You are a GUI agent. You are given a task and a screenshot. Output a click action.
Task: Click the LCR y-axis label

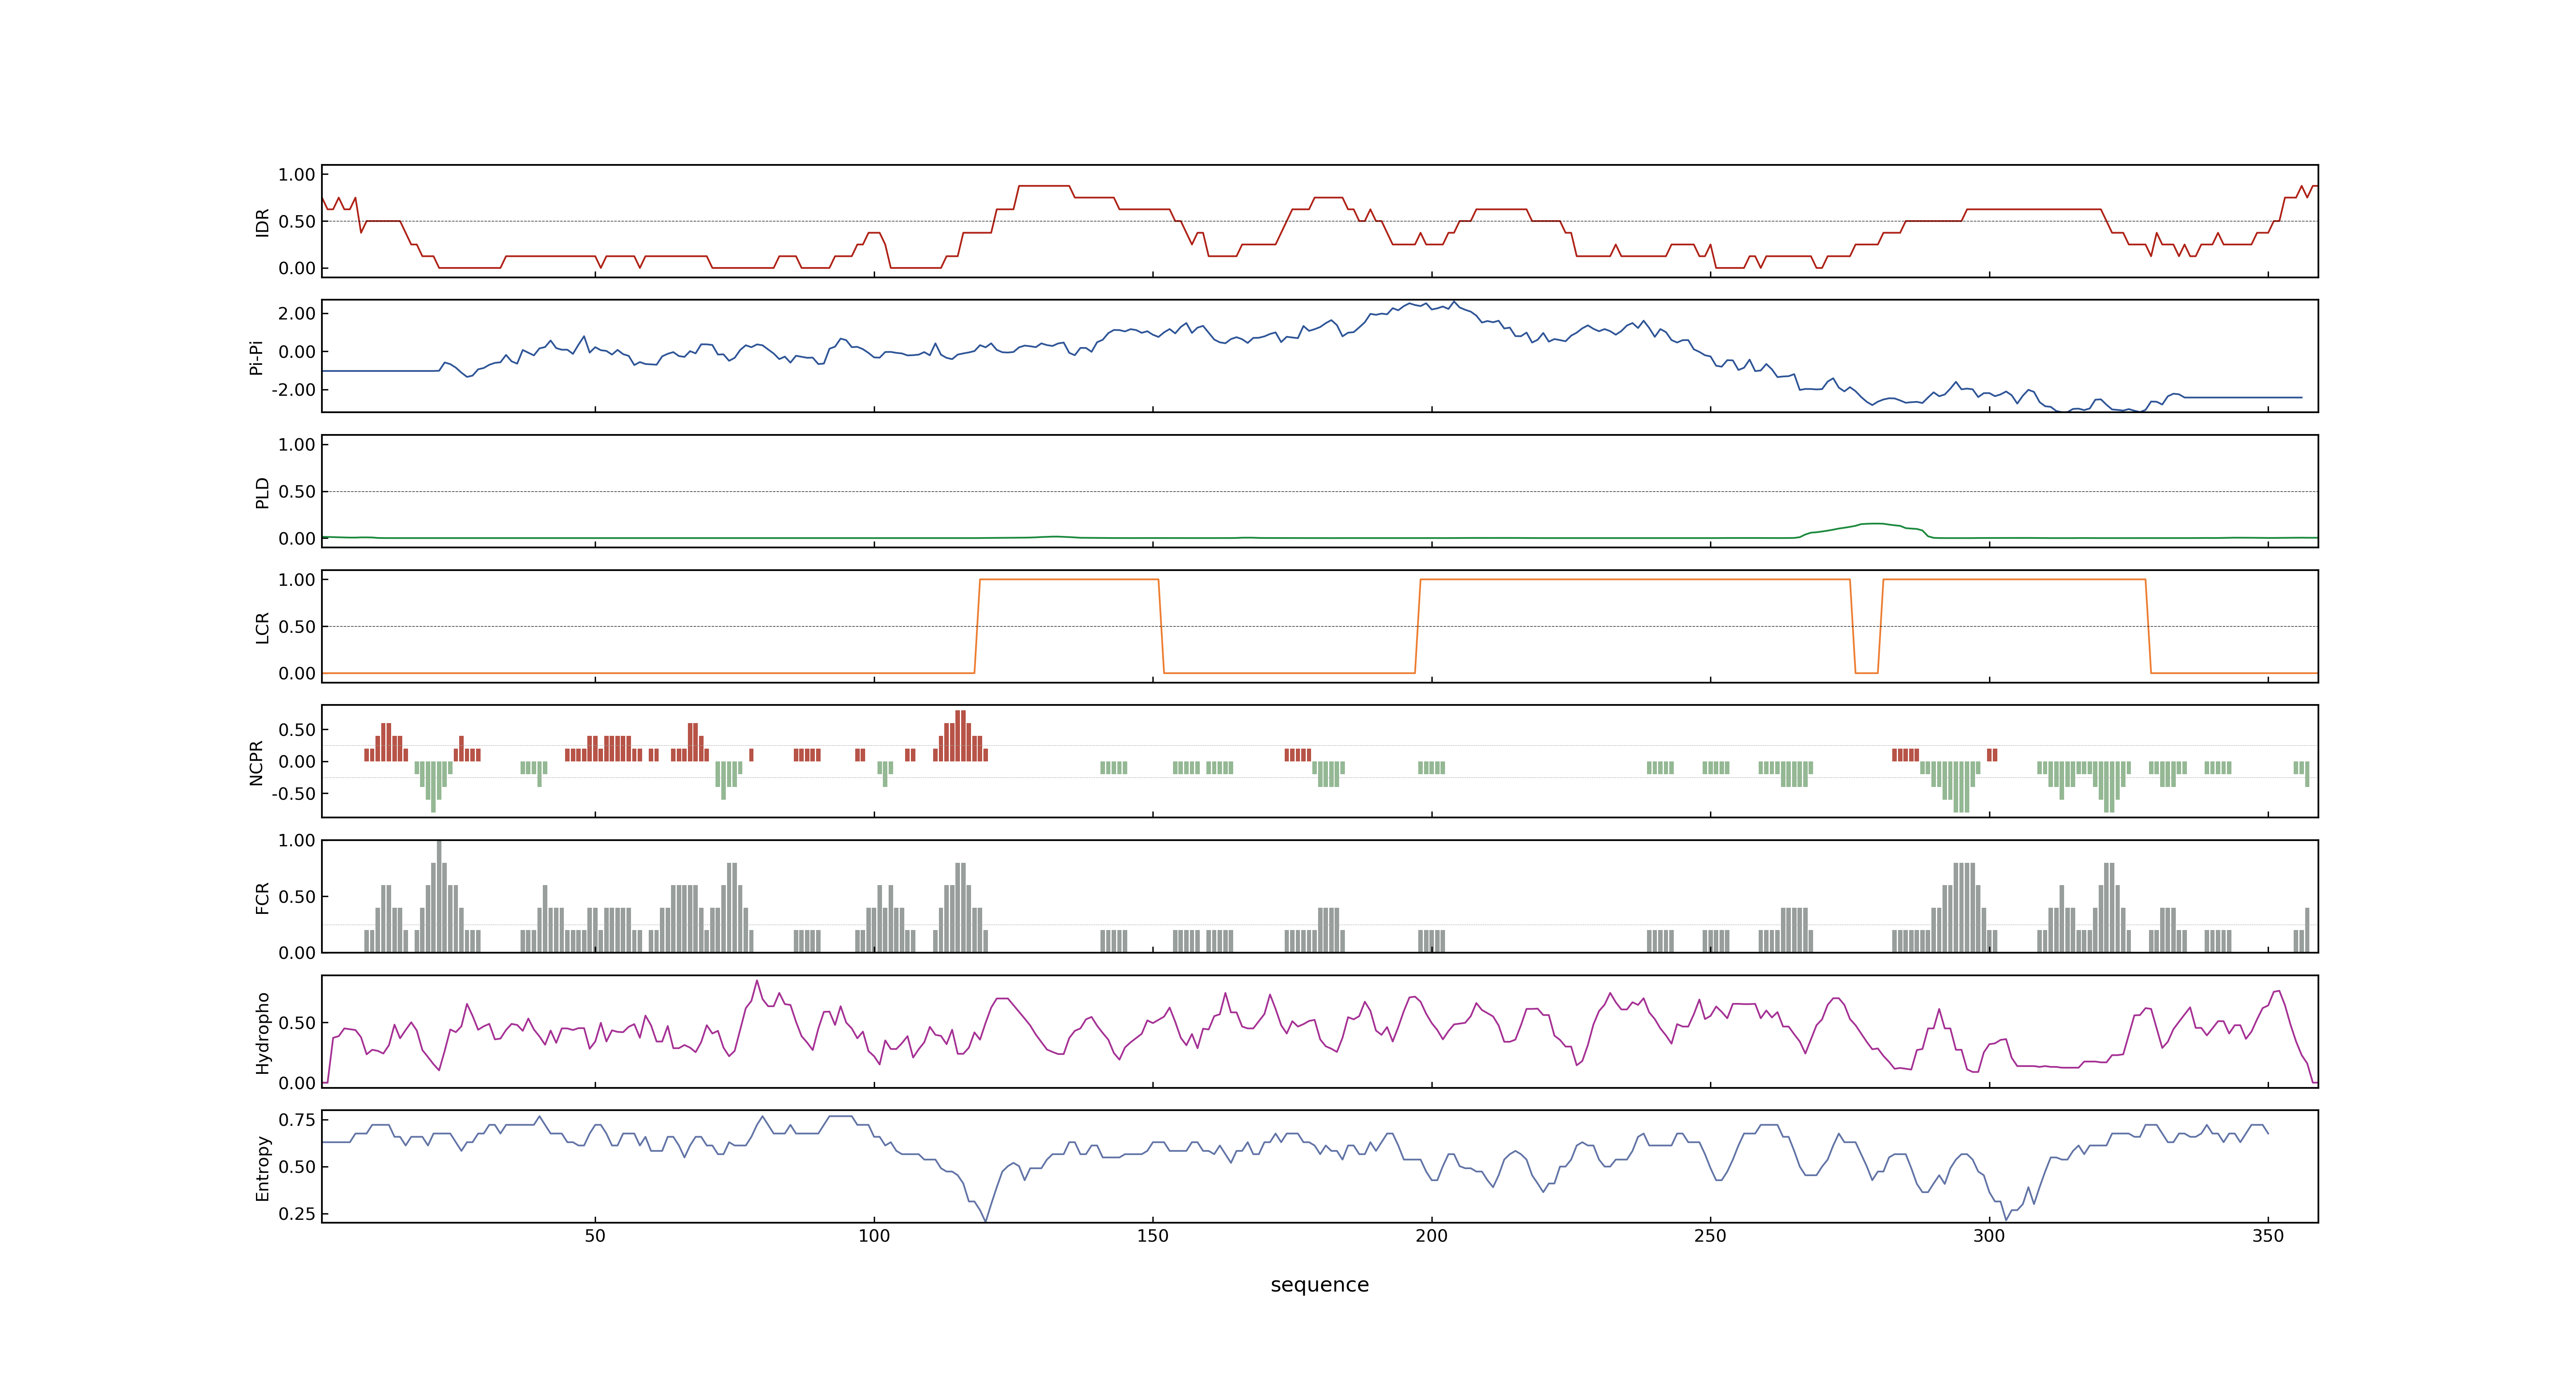(x=262, y=627)
